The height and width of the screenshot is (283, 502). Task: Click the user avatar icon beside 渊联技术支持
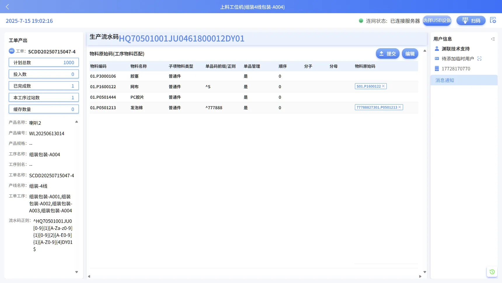coord(437,48)
